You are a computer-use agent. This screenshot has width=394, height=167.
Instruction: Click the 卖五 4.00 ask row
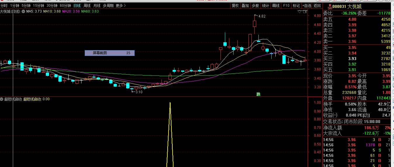point(357,20)
